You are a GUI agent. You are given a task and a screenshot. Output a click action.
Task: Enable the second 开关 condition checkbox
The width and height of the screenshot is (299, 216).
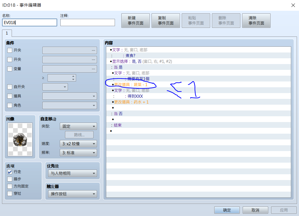coord(10,60)
